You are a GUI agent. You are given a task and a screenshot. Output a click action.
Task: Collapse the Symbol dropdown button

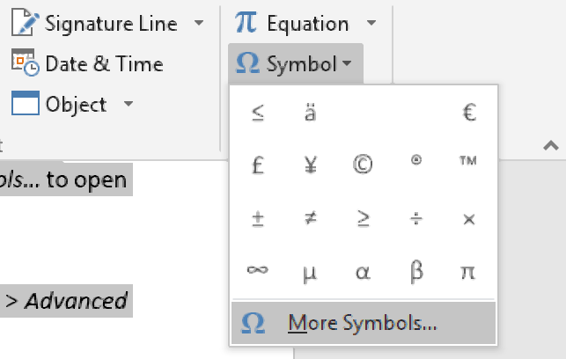click(295, 63)
